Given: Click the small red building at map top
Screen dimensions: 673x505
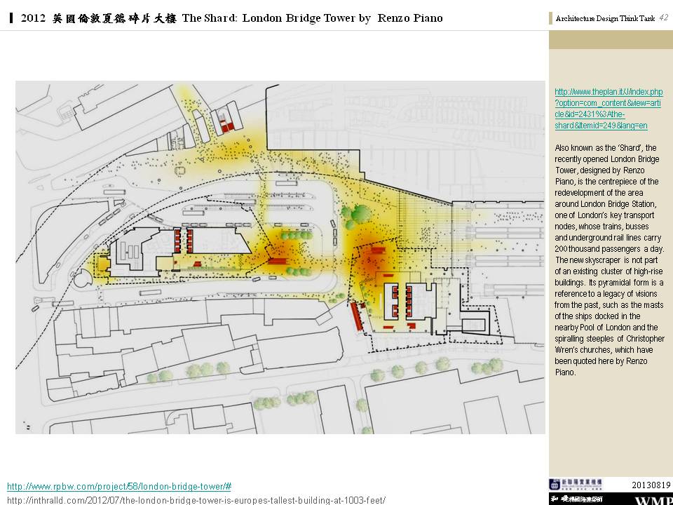Looking at the screenshot, I should tap(226, 126).
